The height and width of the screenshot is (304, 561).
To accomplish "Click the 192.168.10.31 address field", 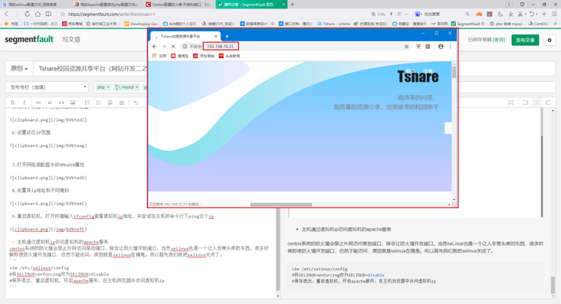I will (221, 46).
